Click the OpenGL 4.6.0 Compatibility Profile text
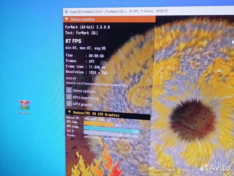 pyautogui.click(x=98, y=84)
